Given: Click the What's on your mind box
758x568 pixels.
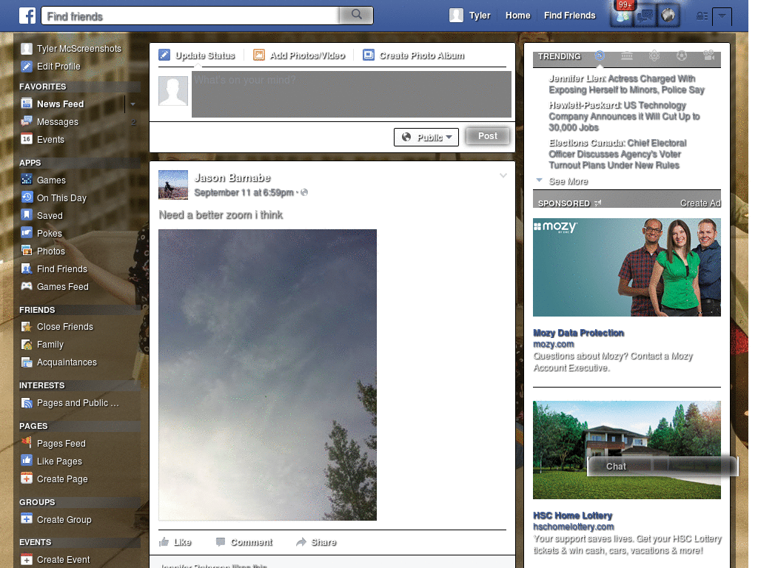Looking at the screenshot, I should tap(352, 94).
